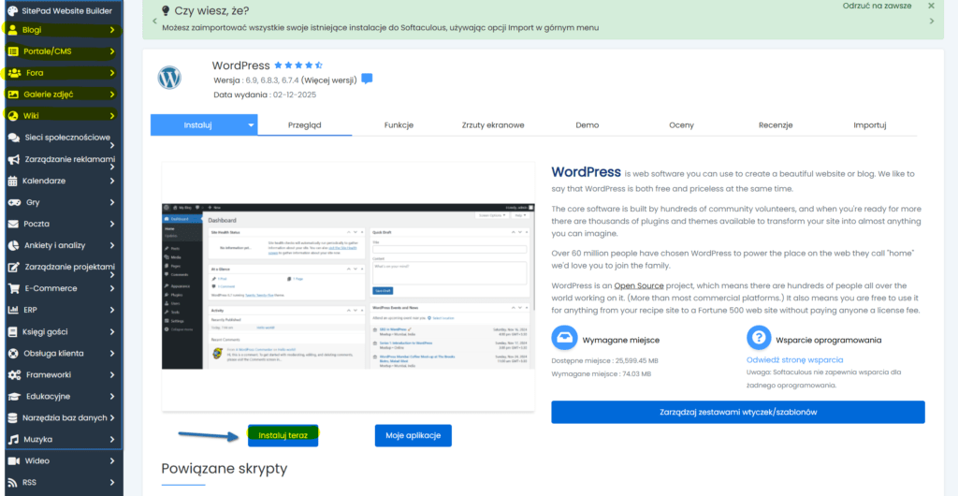This screenshot has height=496, width=958.
Task: Expand the Kalendarze category chevron
Action: [112, 181]
